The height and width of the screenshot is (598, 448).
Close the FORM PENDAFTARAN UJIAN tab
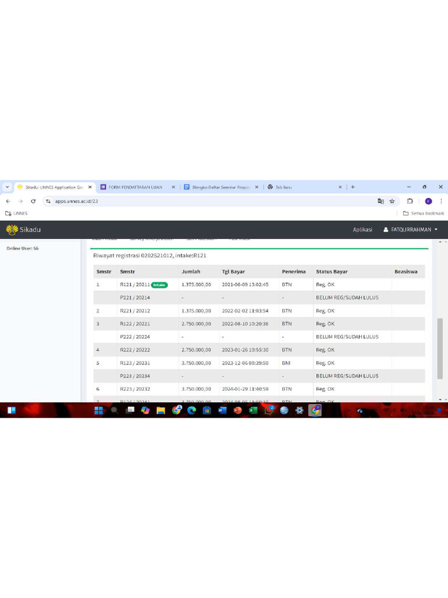(173, 187)
